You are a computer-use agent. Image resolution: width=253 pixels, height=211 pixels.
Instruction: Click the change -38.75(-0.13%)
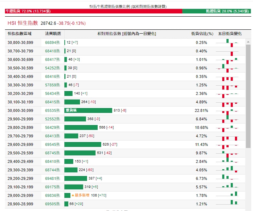(71, 23)
